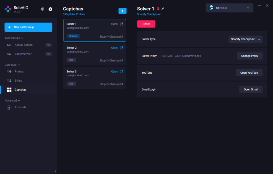Open the Solver 2 window link
This screenshot has width=273, height=174.
pyautogui.click(x=114, y=48)
